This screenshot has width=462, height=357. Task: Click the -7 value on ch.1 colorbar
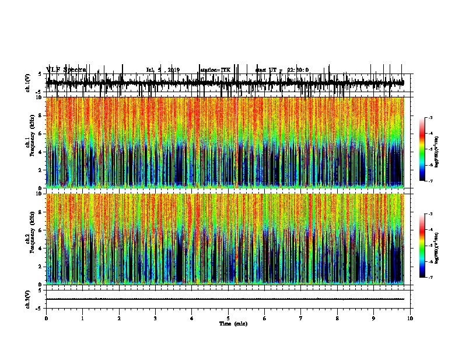click(x=430, y=181)
